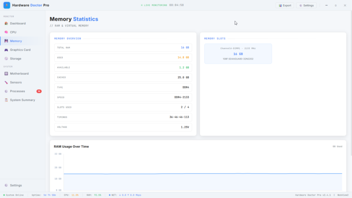The height and width of the screenshot is (198, 352).
Task: Click the Memory Slots section heading
Action: pyautogui.click(x=215, y=38)
